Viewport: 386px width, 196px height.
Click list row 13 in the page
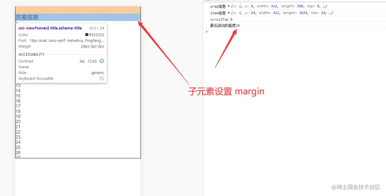(18, 86)
